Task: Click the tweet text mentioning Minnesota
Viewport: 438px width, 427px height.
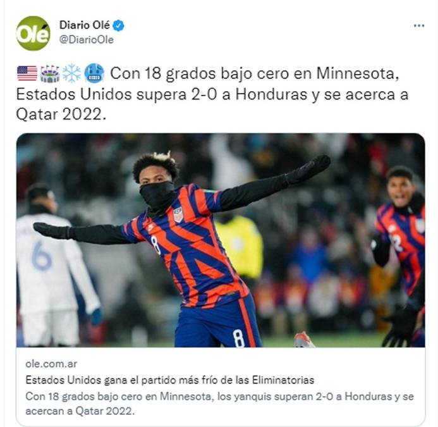Action: 212,94
